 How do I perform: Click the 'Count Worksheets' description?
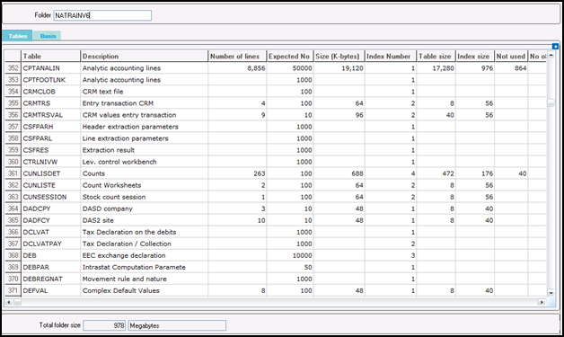click(x=112, y=185)
